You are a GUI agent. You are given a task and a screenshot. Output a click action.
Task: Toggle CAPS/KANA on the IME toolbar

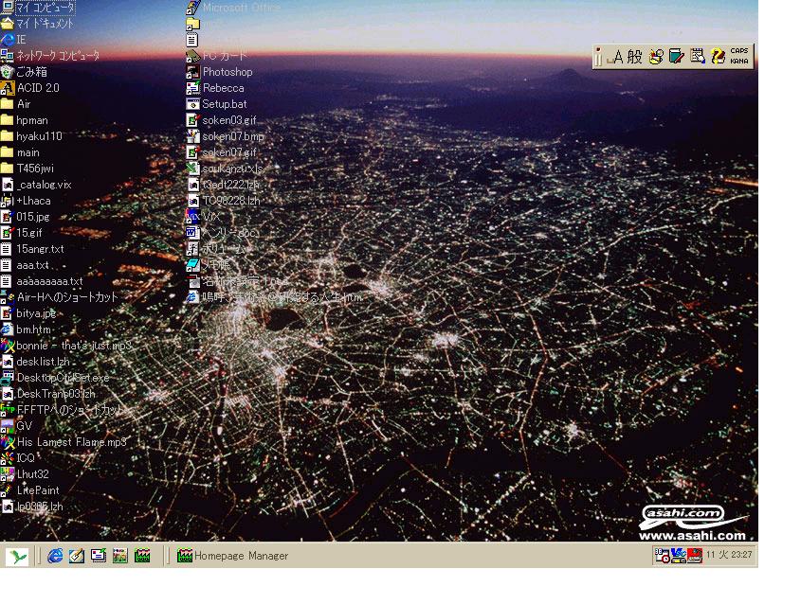pyautogui.click(x=739, y=56)
